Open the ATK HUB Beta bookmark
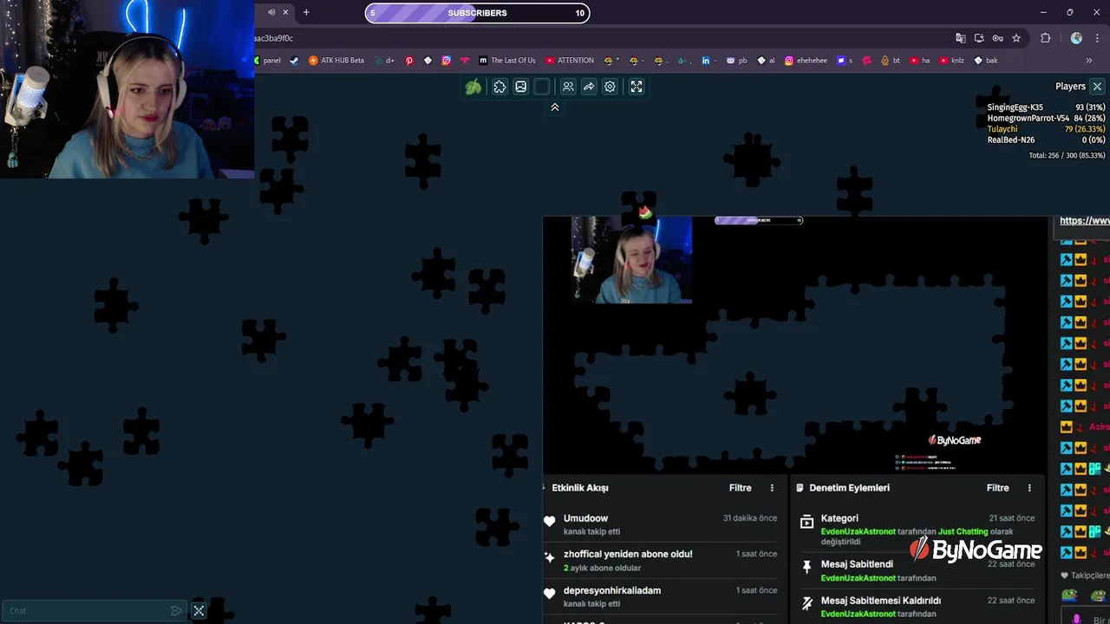 pos(336,61)
